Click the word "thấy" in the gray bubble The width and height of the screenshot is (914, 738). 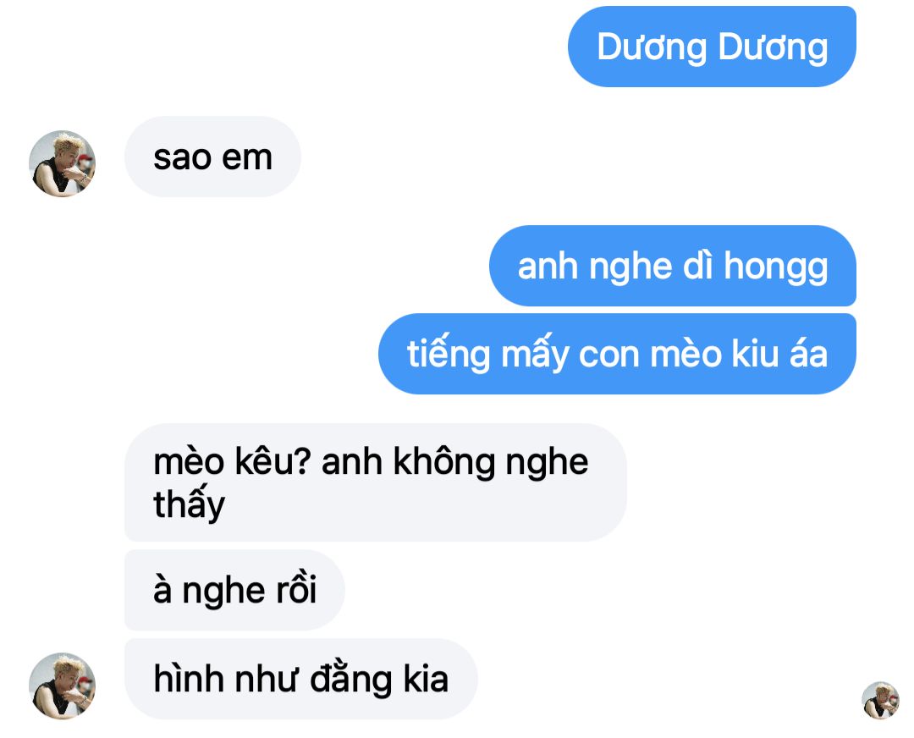pyautogui.click(x=189, y=503)
